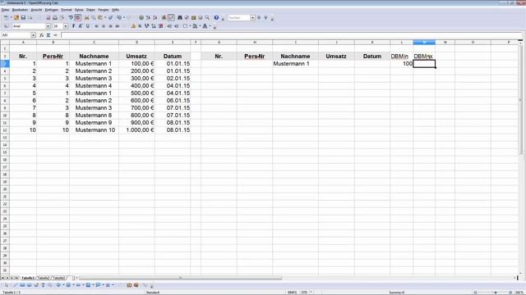Send document as e-mail icon
526x295 pixels.
point(30,17)
